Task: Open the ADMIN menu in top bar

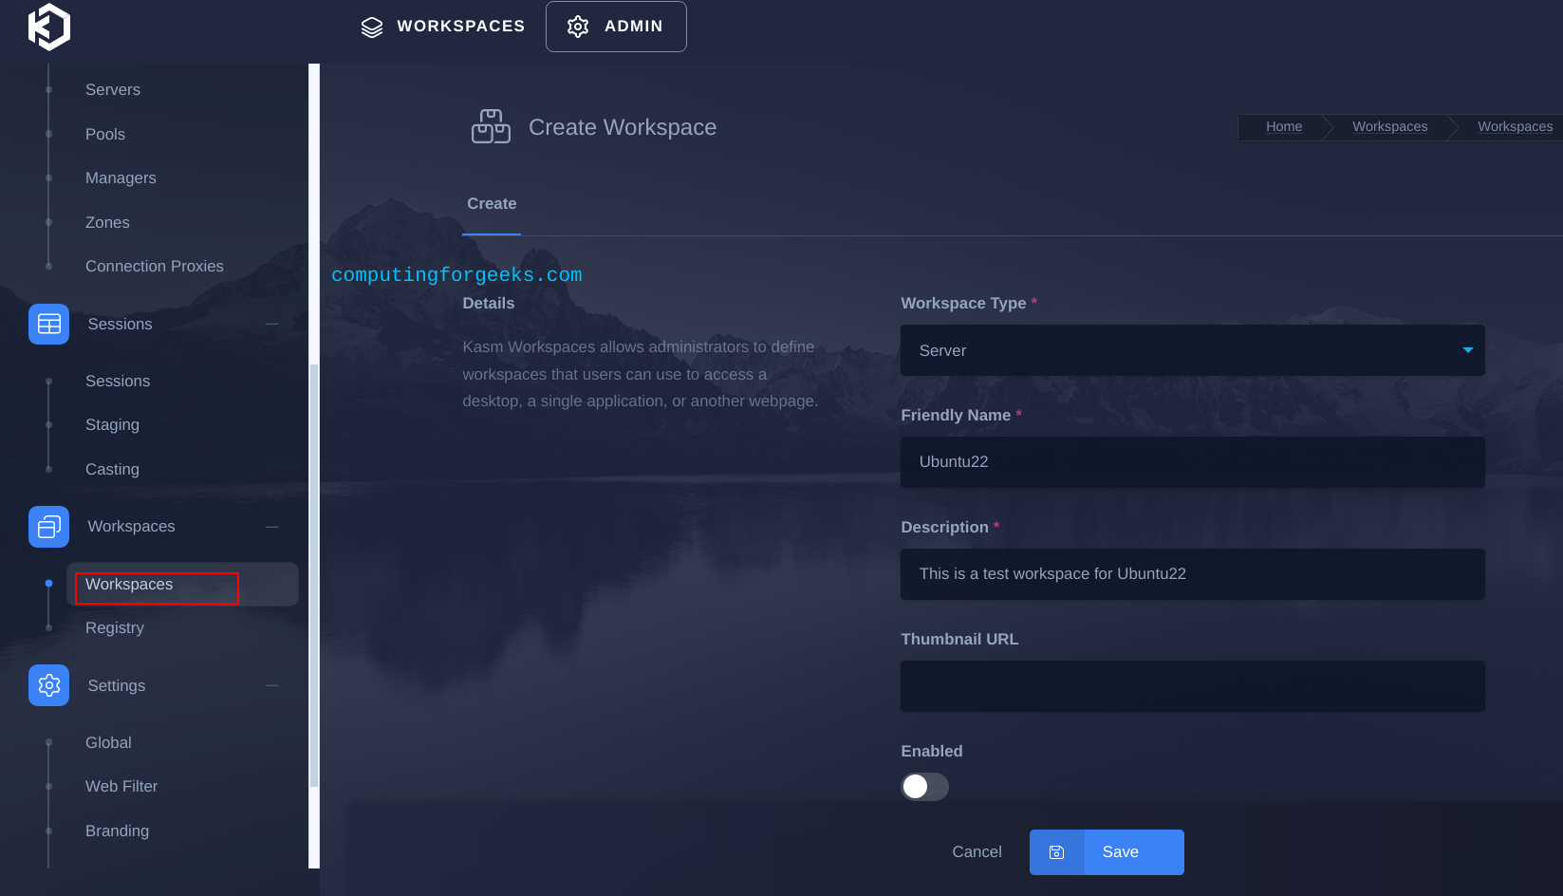Action: click(616, 27)
